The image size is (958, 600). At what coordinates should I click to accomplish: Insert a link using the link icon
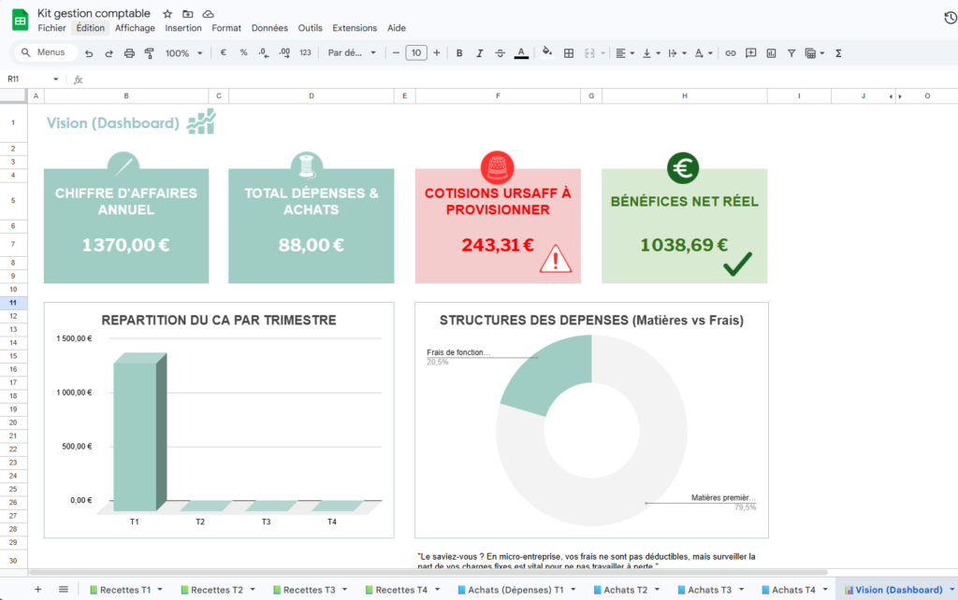pyautogui.click(x=731, y=53)
